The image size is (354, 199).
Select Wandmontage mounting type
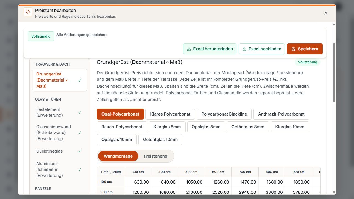[x=118, y=156]
